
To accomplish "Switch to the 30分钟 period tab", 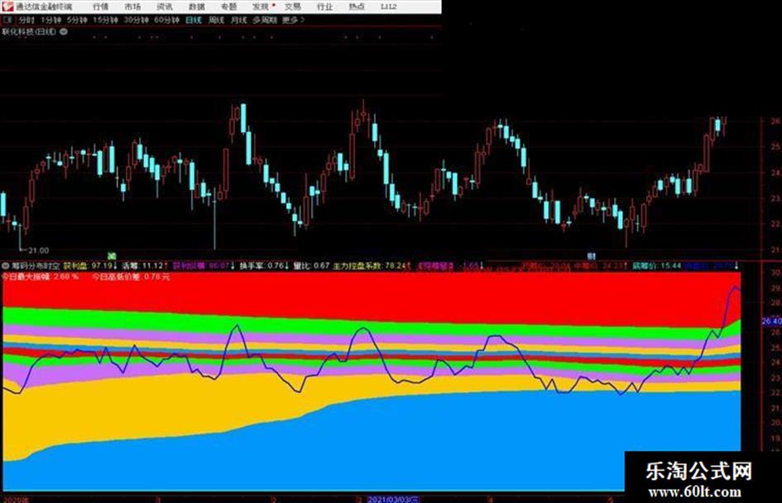I will pyautogui.click(x=137, y=20).
